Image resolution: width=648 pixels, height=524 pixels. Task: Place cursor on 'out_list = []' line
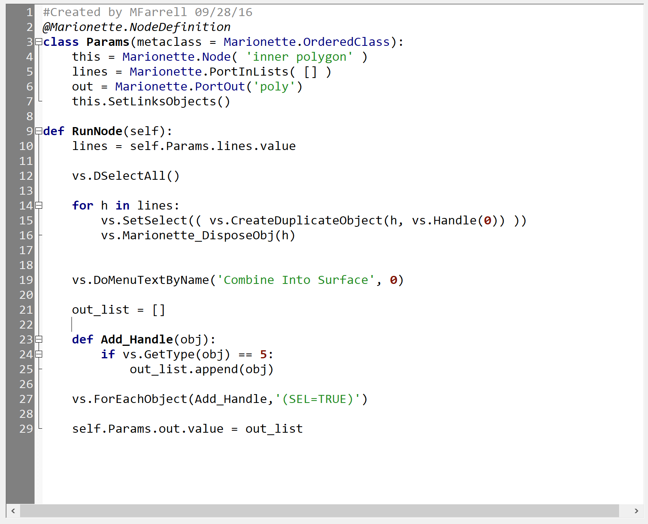(x=119, y=310)
